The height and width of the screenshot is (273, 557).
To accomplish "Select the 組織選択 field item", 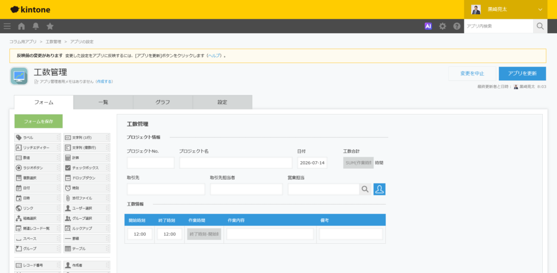I will 38,218.
